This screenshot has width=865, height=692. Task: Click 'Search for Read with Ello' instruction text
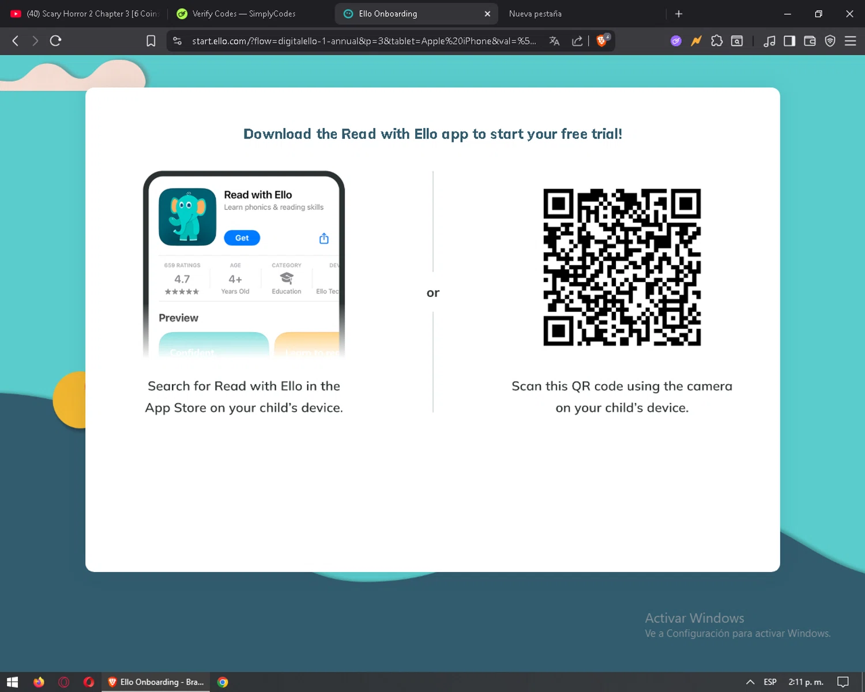[243, 397]
